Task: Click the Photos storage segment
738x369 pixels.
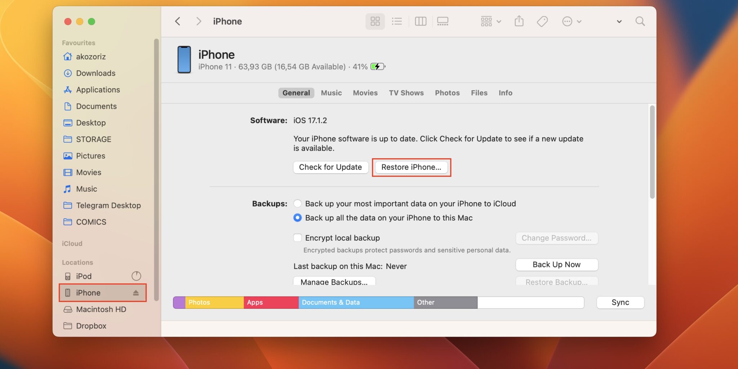Action: click(x=214, y=303)
